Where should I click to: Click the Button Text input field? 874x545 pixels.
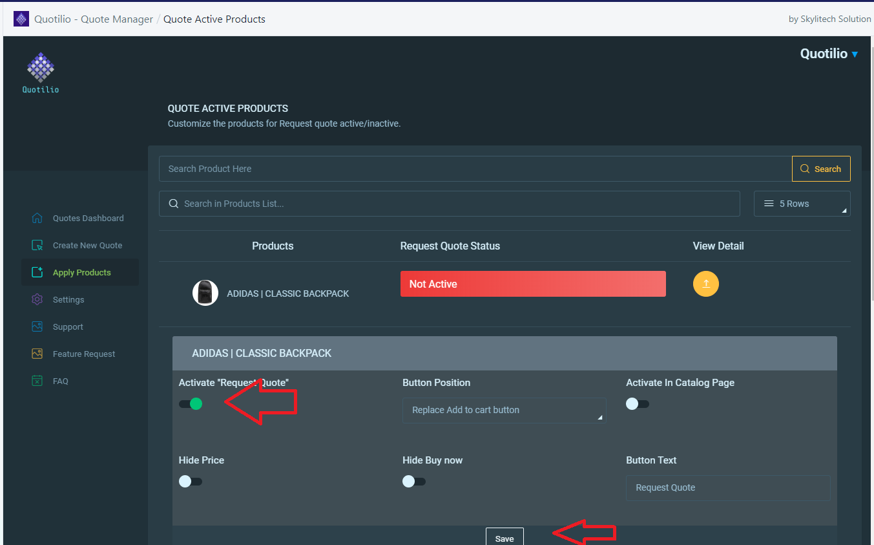728,488
